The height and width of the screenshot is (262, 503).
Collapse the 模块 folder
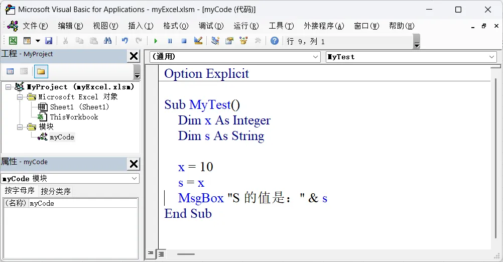click(x=20, y=127)
